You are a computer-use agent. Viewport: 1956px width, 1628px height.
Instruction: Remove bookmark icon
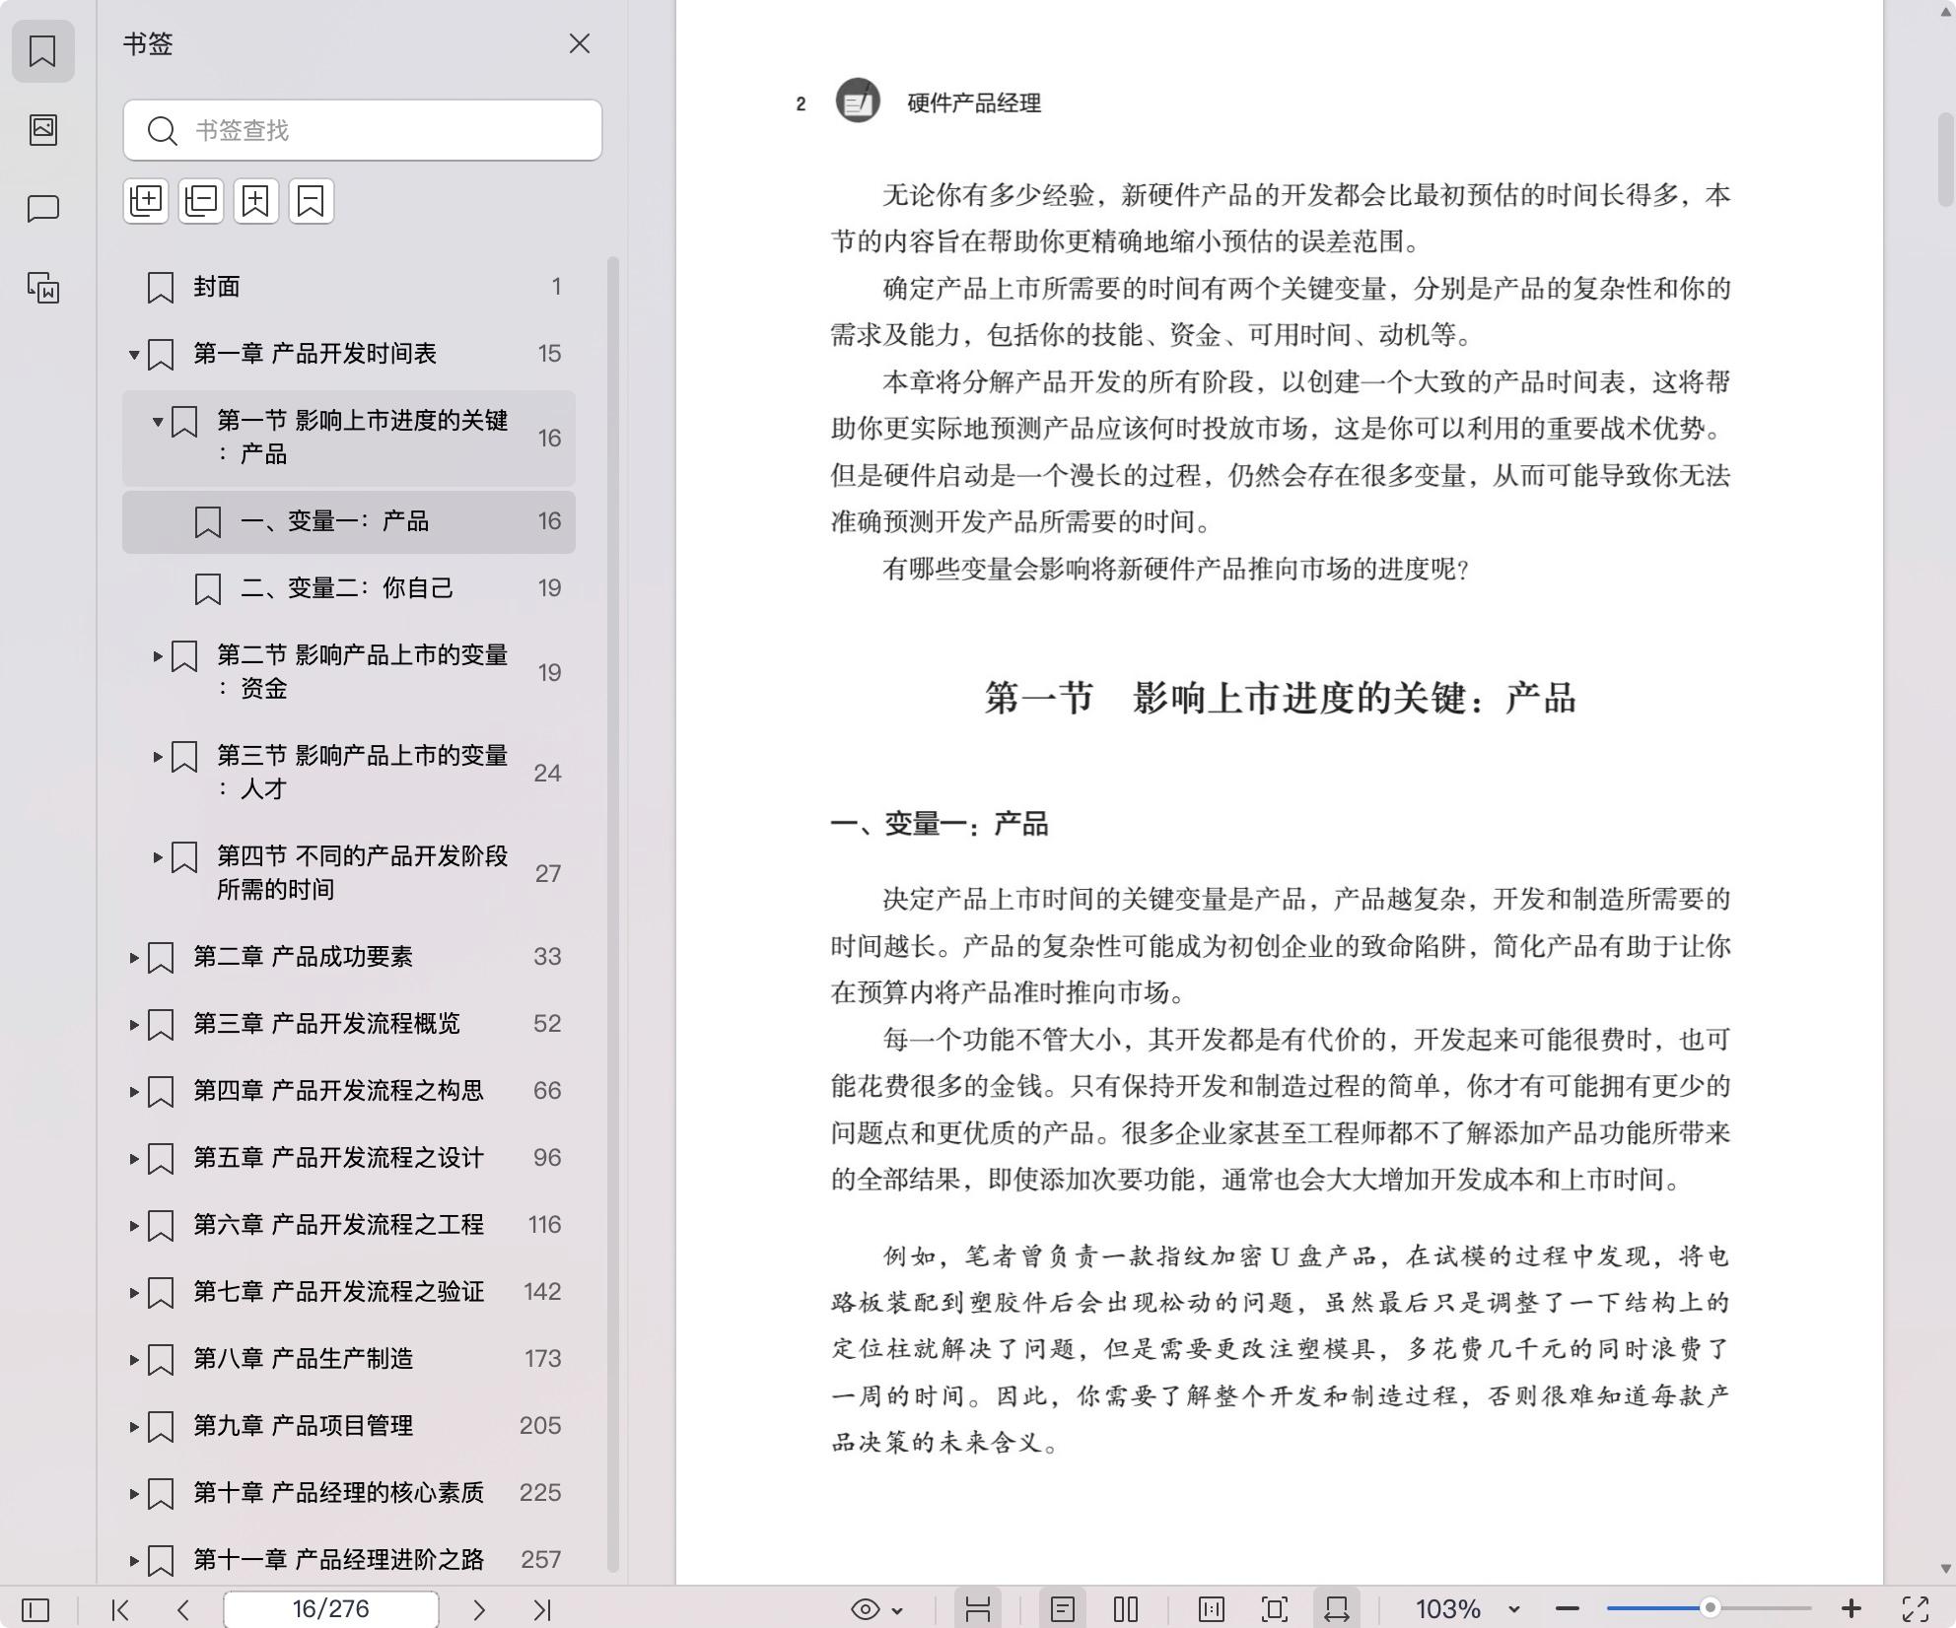312,201
